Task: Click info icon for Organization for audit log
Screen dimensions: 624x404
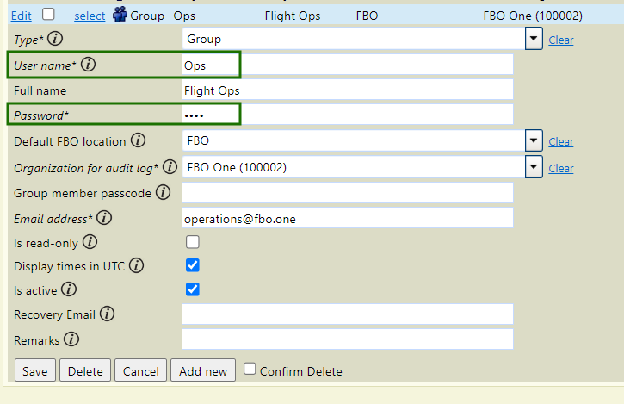Action: pos(170,167)
